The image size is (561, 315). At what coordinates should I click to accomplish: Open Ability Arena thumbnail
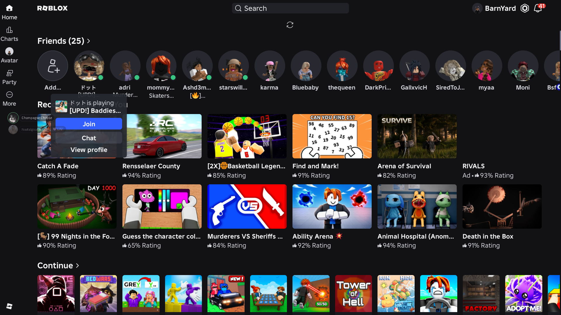pyautogui.click(x=332, y=206)
